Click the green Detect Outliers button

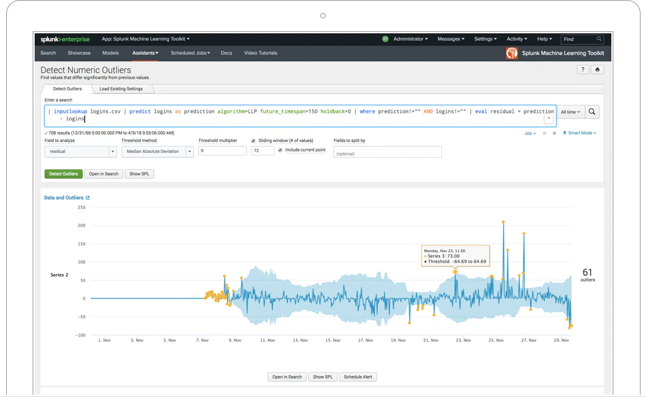click(x=63, y=173)
